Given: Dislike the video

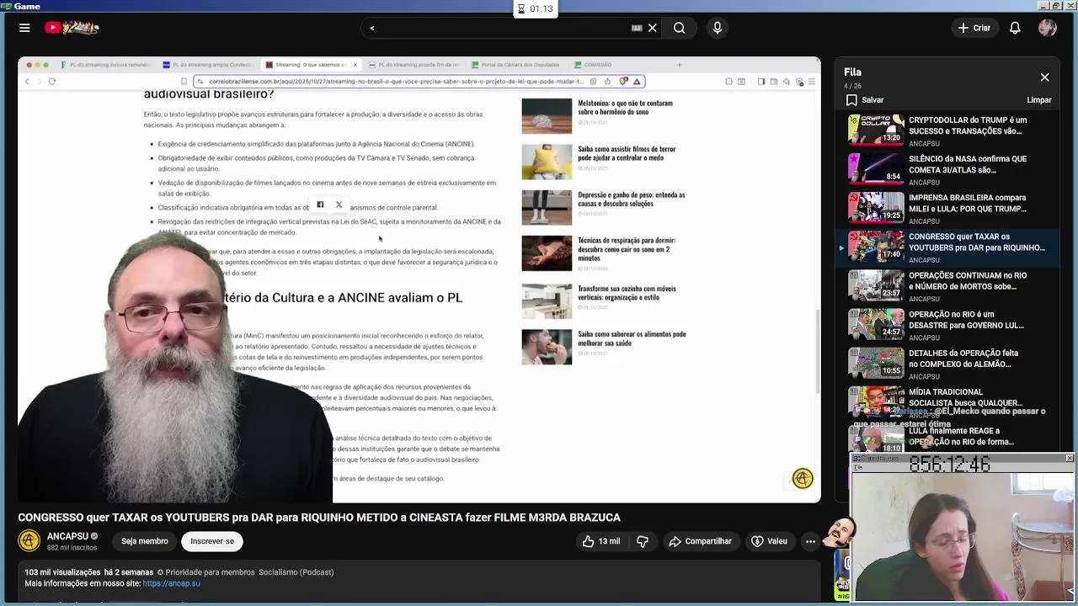Looking at the screenshot, I should (643, 541).
